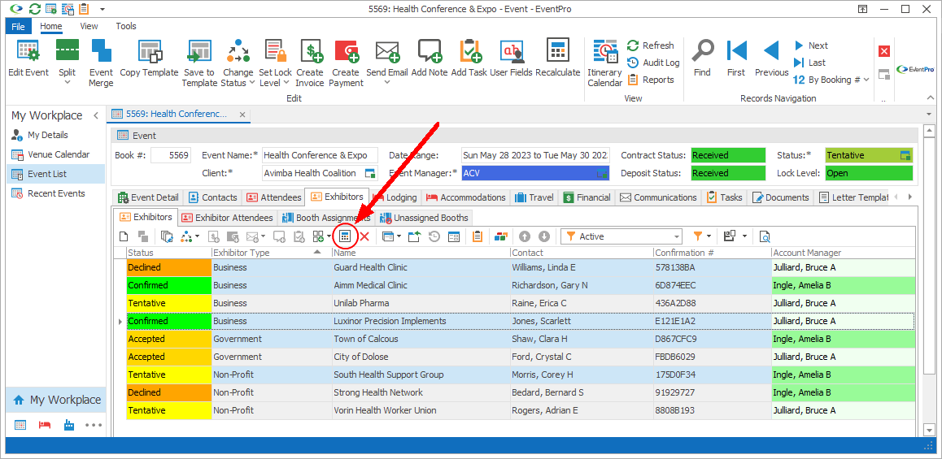Image resolution: width=942 pixels, height=459 pixels.
Task: Go to Last record
Action: (809, 63)
